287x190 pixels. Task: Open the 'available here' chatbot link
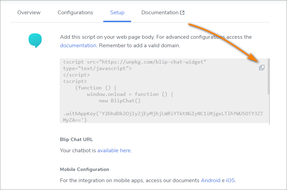pos(114,151)
